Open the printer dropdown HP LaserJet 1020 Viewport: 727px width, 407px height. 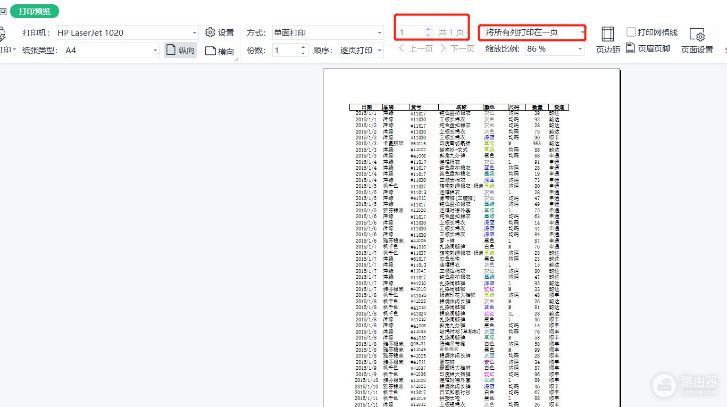click(127, 33)
